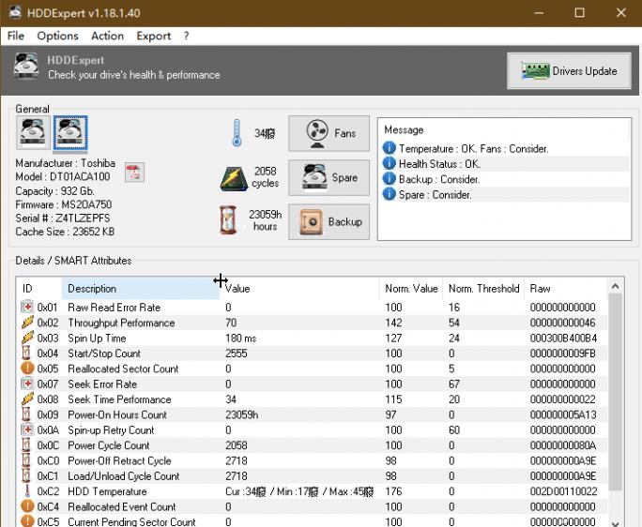Open the Action menu
This screenshot has width=642, height=527.
[107, 36]
